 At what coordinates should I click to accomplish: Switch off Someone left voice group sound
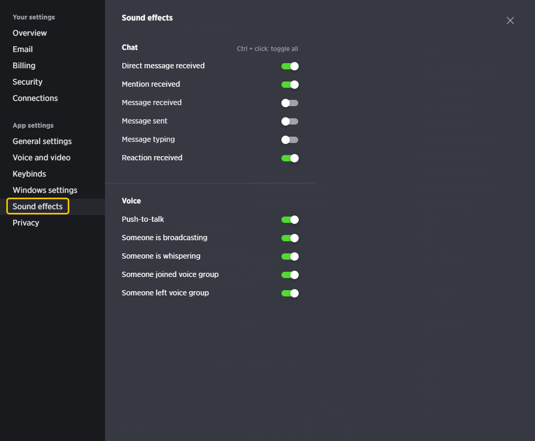pos(290,294)
